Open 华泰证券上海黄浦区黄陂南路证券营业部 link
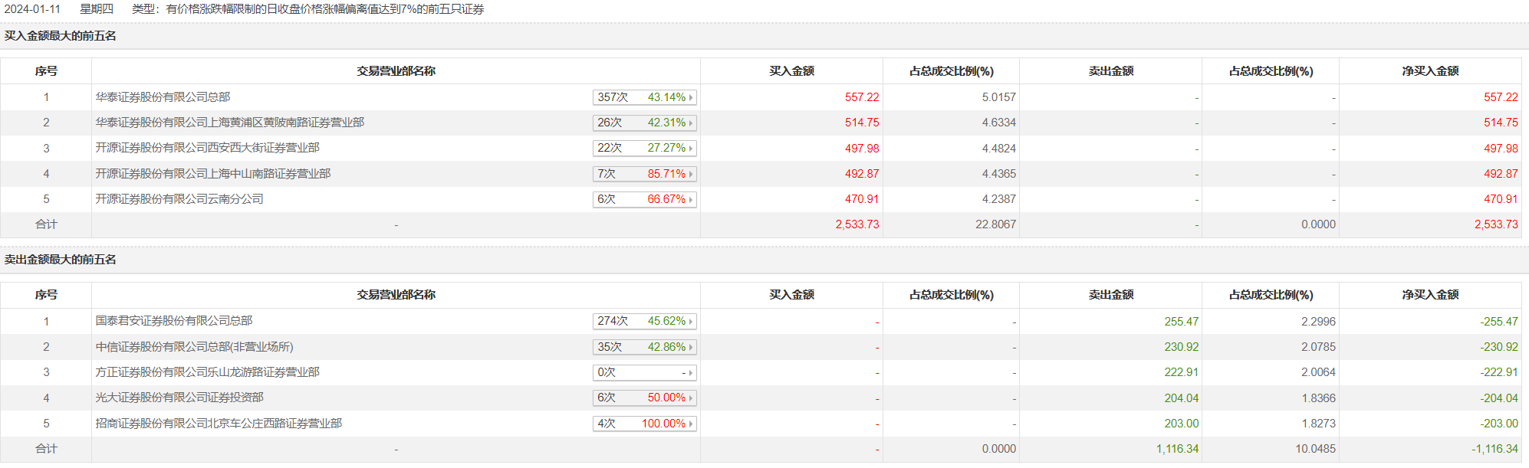The height and width of the screenshot is (468, 1529). (x=229, y=123)
